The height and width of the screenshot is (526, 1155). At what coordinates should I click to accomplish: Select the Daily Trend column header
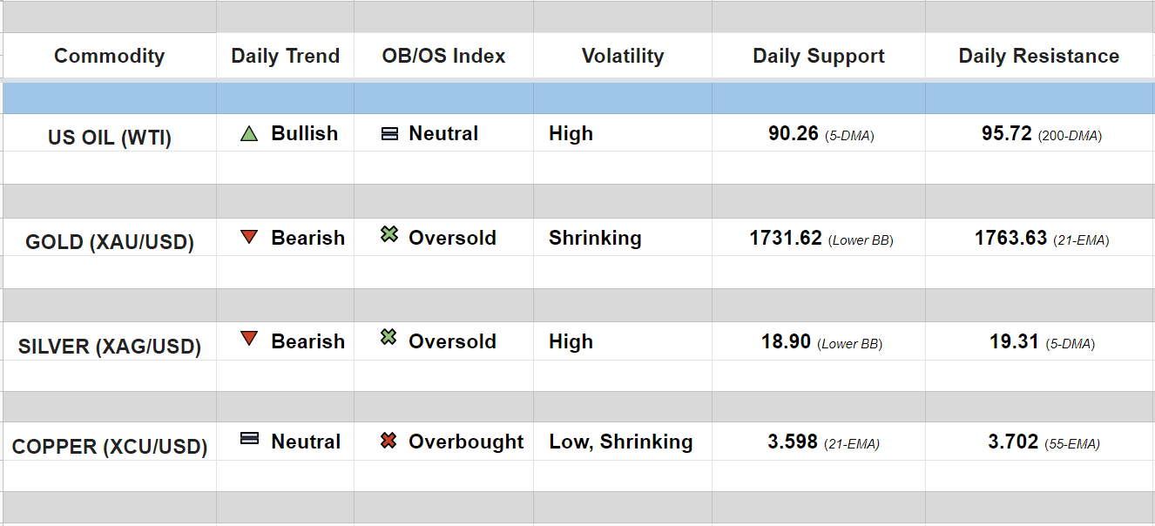[285, 57]
